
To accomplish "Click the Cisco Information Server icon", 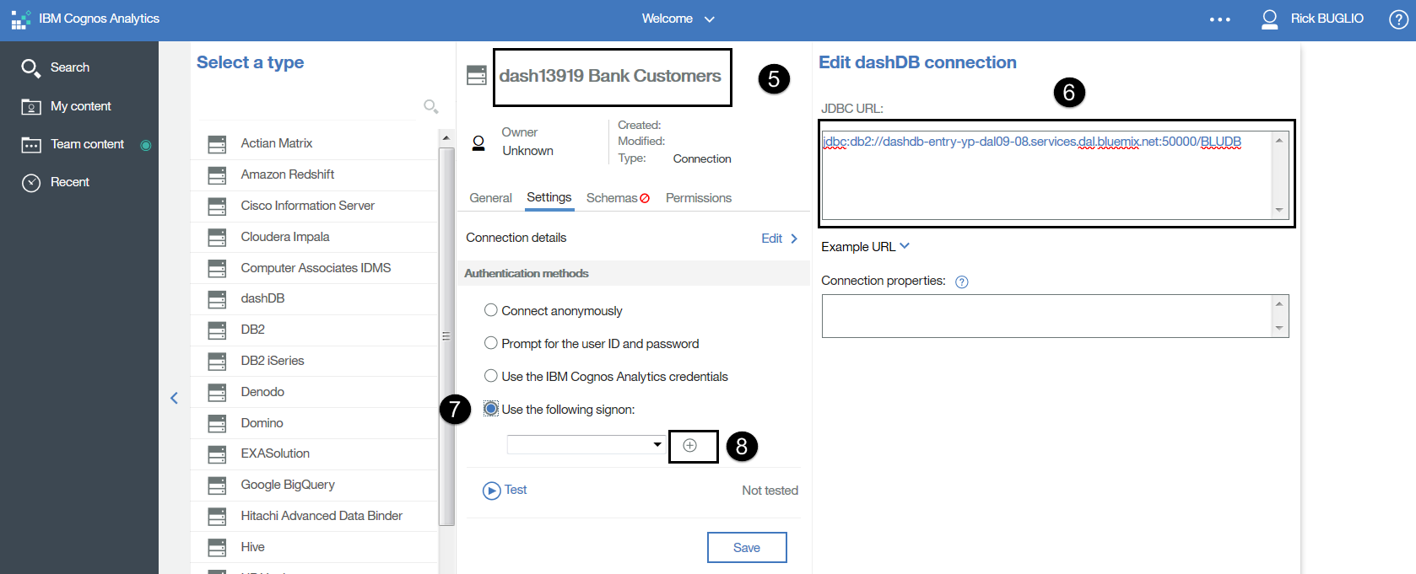I will 217,207.
